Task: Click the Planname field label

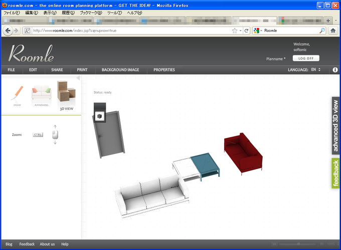Action: point(276,59)
